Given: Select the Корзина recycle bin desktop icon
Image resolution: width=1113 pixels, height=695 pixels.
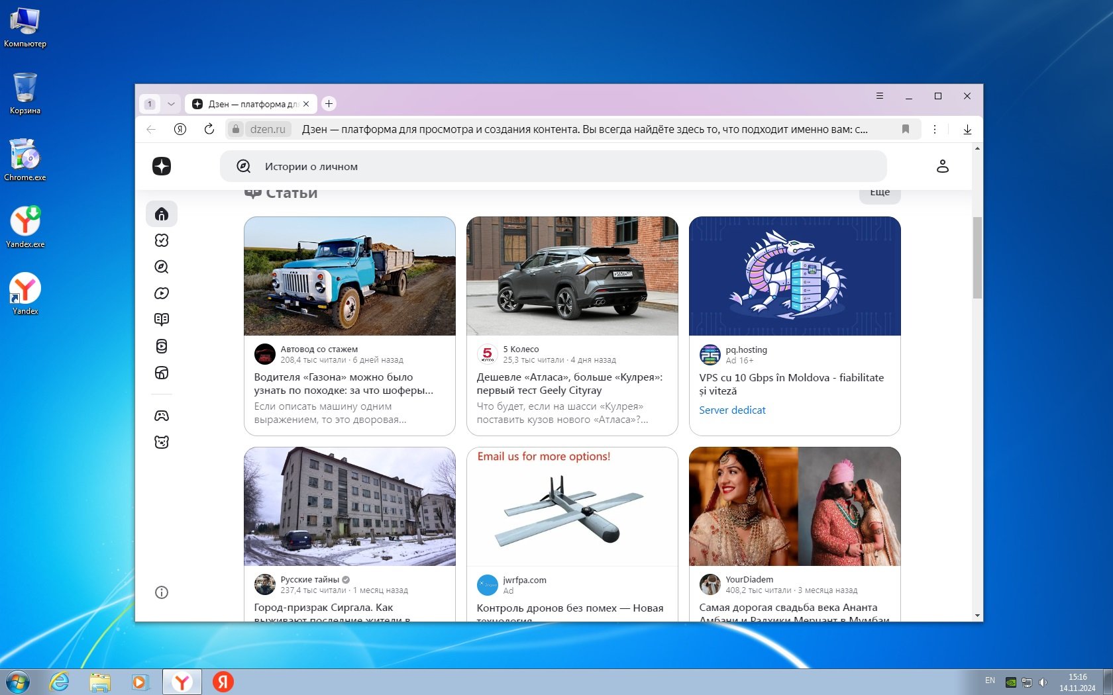Looking at the screenshot, I should click(x=25, y=93).
